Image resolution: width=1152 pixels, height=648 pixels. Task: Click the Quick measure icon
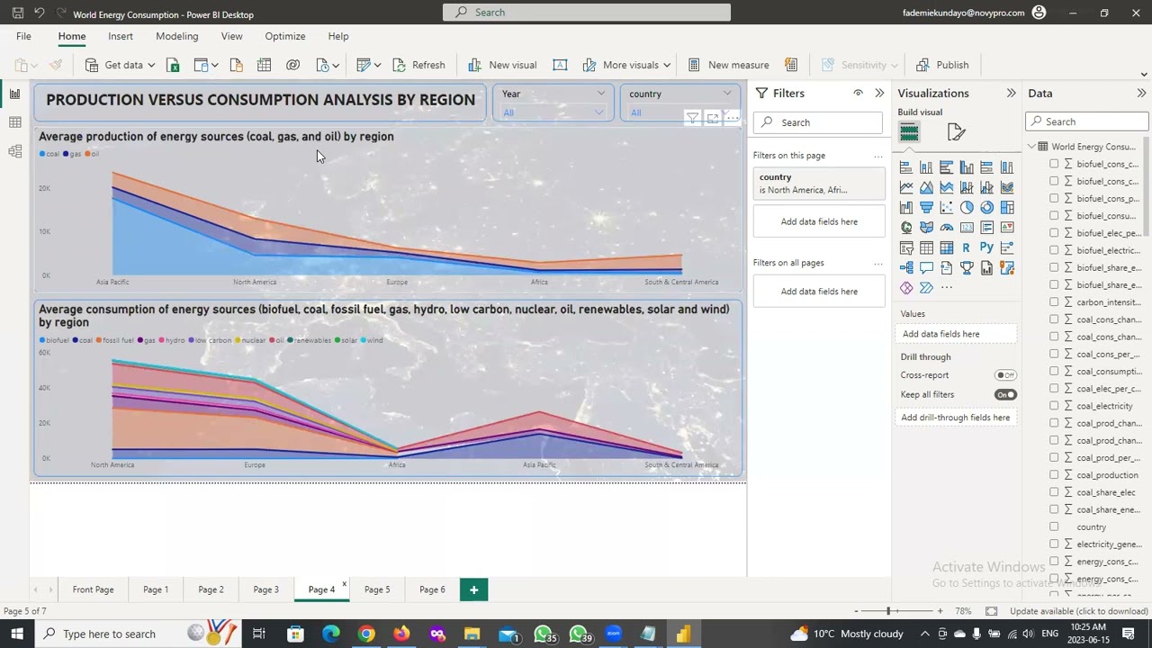[x=791, y=65]
